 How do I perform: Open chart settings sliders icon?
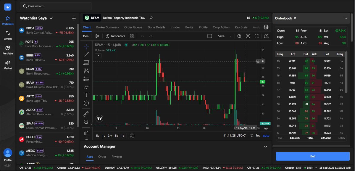[266, 27]
